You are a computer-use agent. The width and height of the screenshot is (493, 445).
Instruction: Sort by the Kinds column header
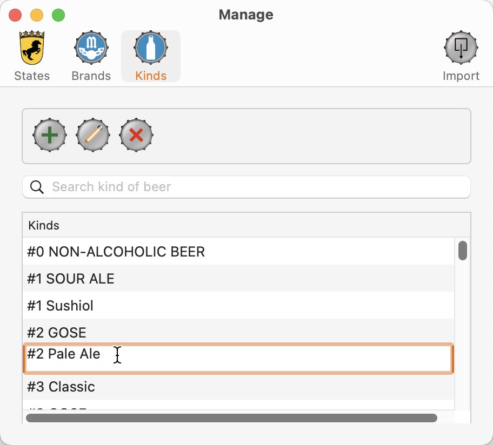(246, 225)
